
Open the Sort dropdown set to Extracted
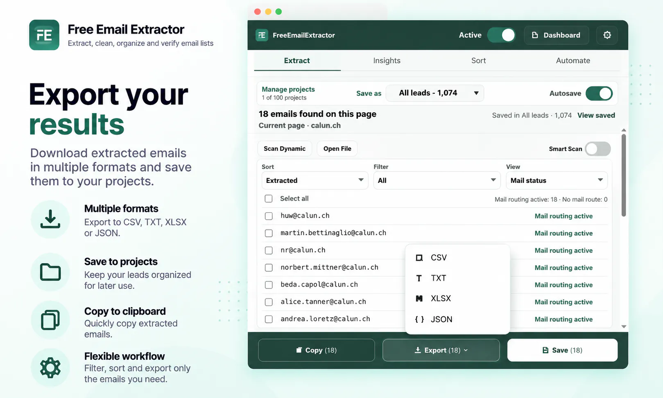click(315, 180)
